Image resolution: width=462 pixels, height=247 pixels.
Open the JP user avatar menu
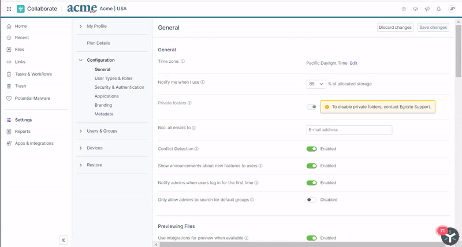[452, 9]
